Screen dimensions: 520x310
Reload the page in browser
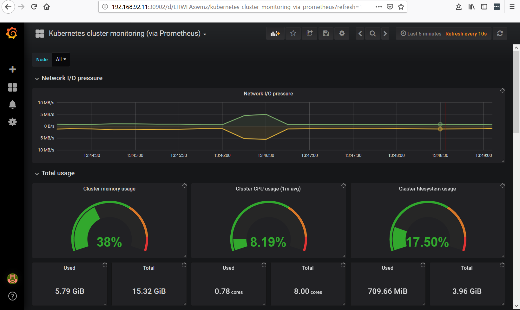point(34,7)
